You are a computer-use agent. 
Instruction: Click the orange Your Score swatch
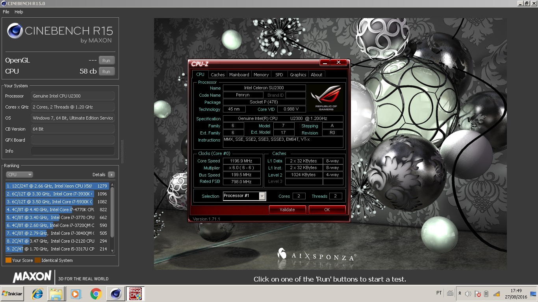pos(8,260)
